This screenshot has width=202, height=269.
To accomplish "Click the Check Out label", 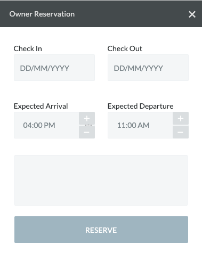I will tap(125, 48).
